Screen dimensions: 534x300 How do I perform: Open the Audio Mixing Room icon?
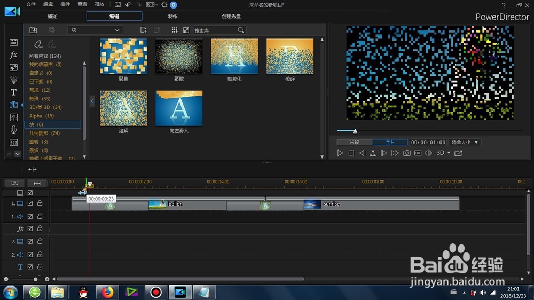pos(14,117)
